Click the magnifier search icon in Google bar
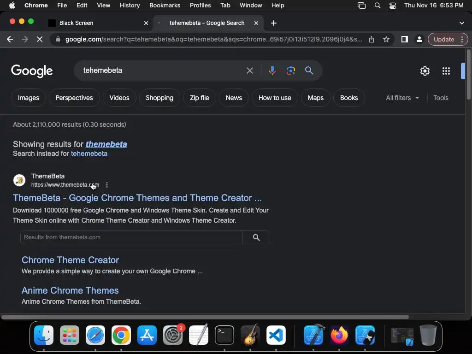472x354 pixels. [309, 71]
